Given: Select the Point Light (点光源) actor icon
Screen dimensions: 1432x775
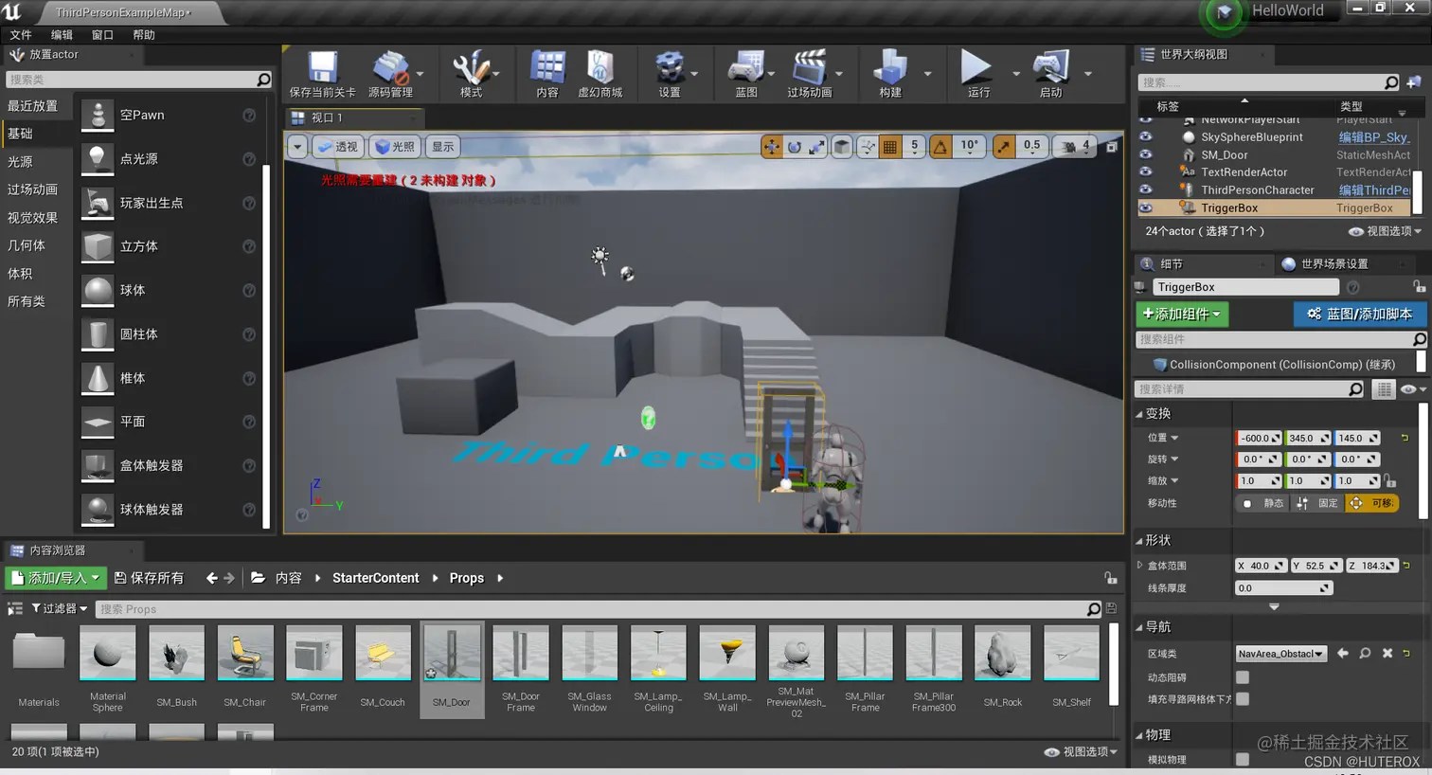Looking at the screenshot, I should (x=98, y=159).
